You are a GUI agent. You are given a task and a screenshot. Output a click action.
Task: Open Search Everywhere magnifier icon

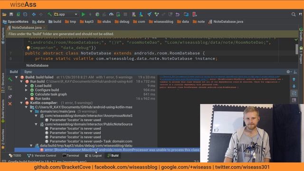pyautogui.click(x=294, y=14)
